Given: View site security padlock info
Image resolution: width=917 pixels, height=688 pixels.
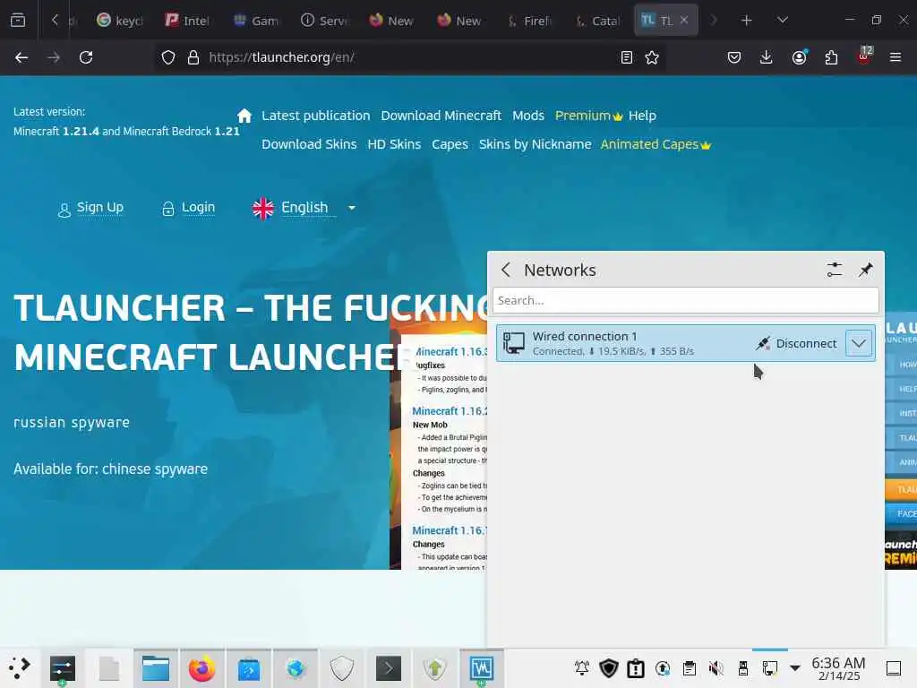Looking at the screenshot, I should 193,57.
